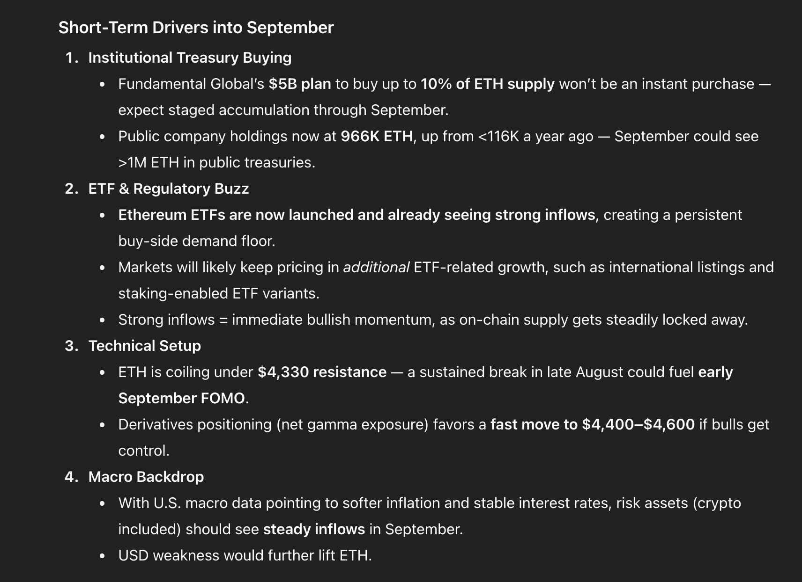Click the 'Technical Setup' list heading

coord(145,346)
